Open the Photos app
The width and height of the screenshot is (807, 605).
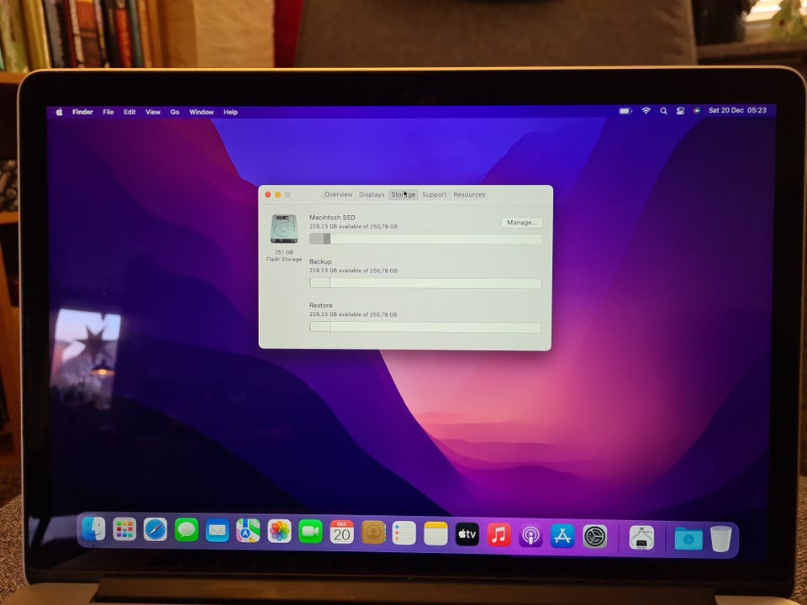coord(279,531)
